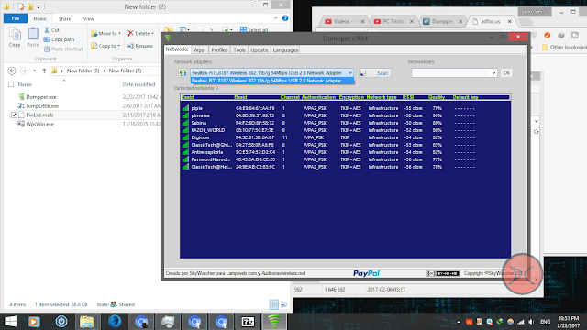The image size is (587, 330).
Task: Go up one folder in Explorer
Action: (44, 71)
